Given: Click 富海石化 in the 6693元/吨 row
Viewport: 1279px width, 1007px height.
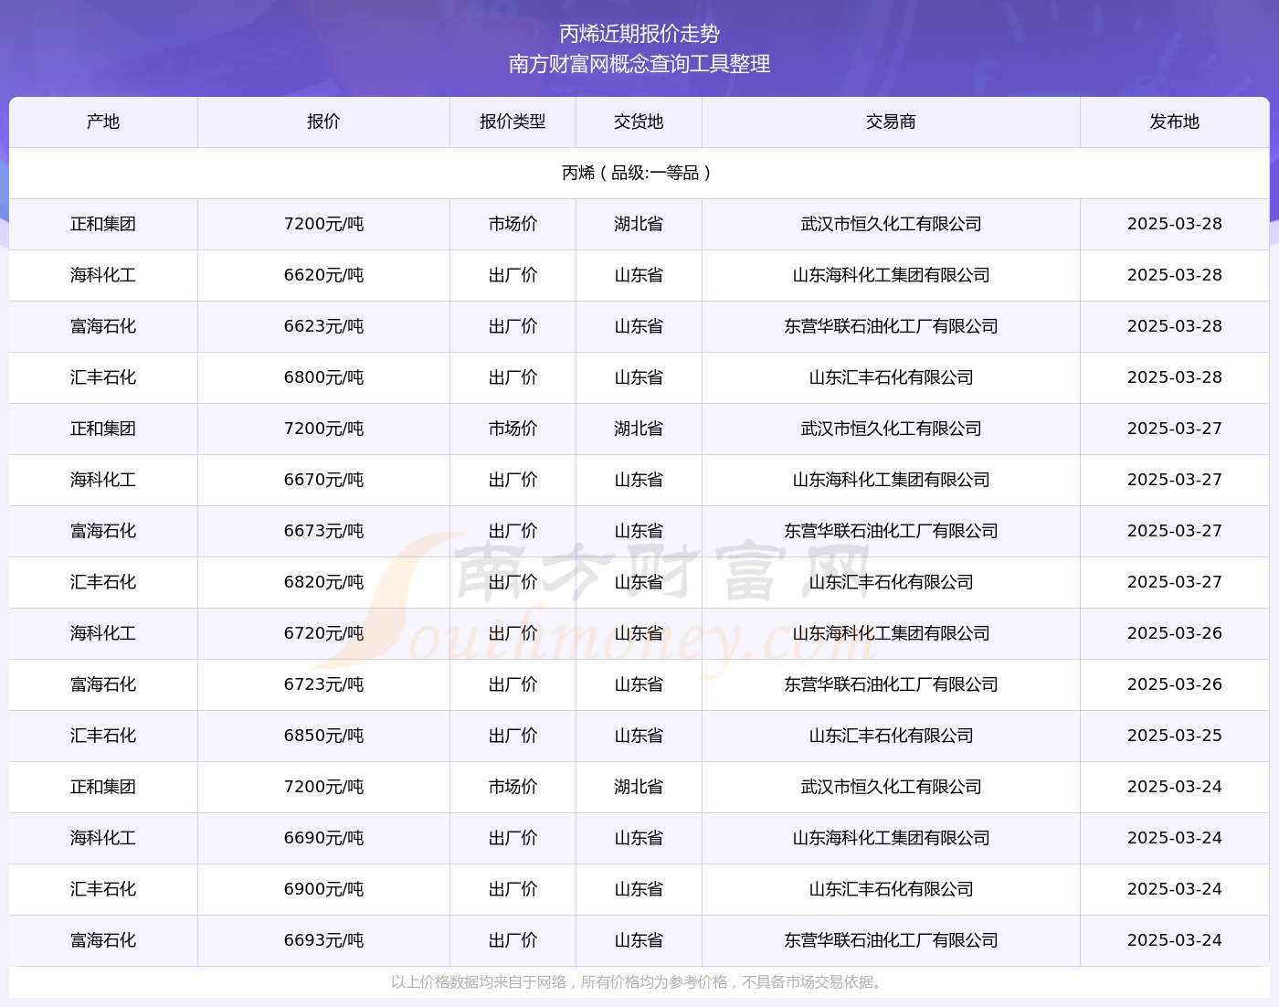Looking at the screenshot, I should click(x=103, y=940).
